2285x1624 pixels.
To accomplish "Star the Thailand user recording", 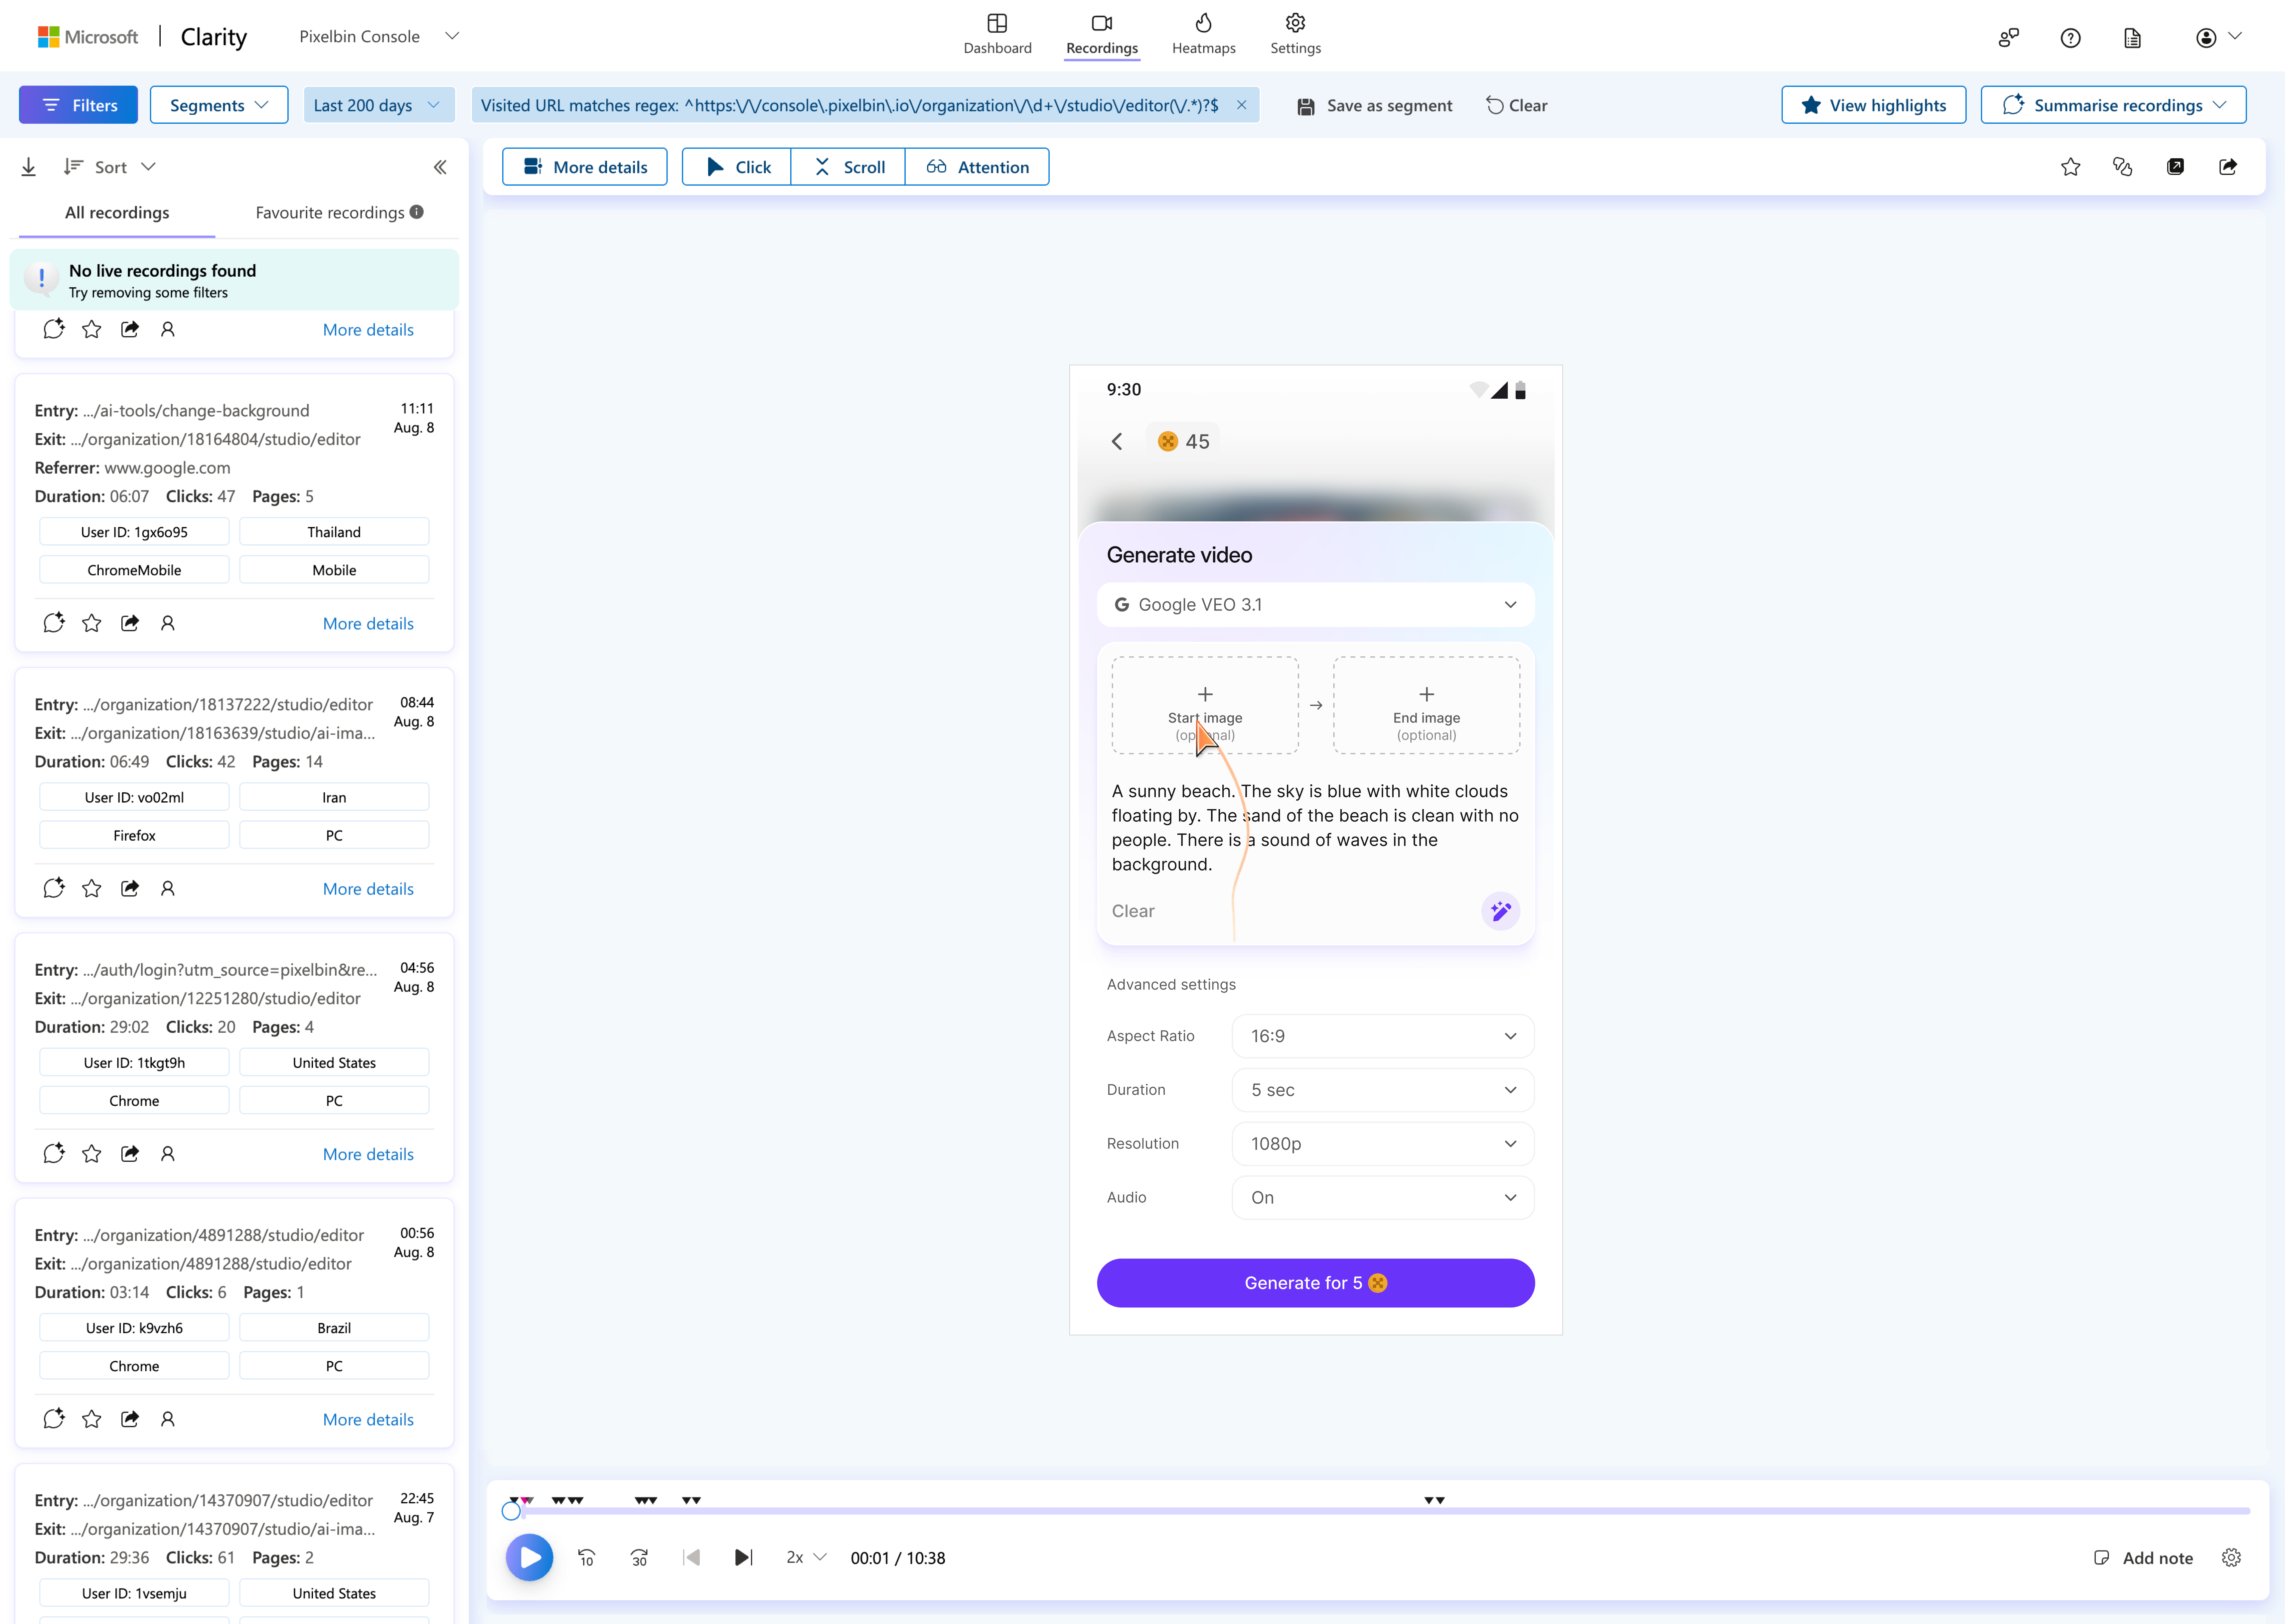I will coord(92,623).
